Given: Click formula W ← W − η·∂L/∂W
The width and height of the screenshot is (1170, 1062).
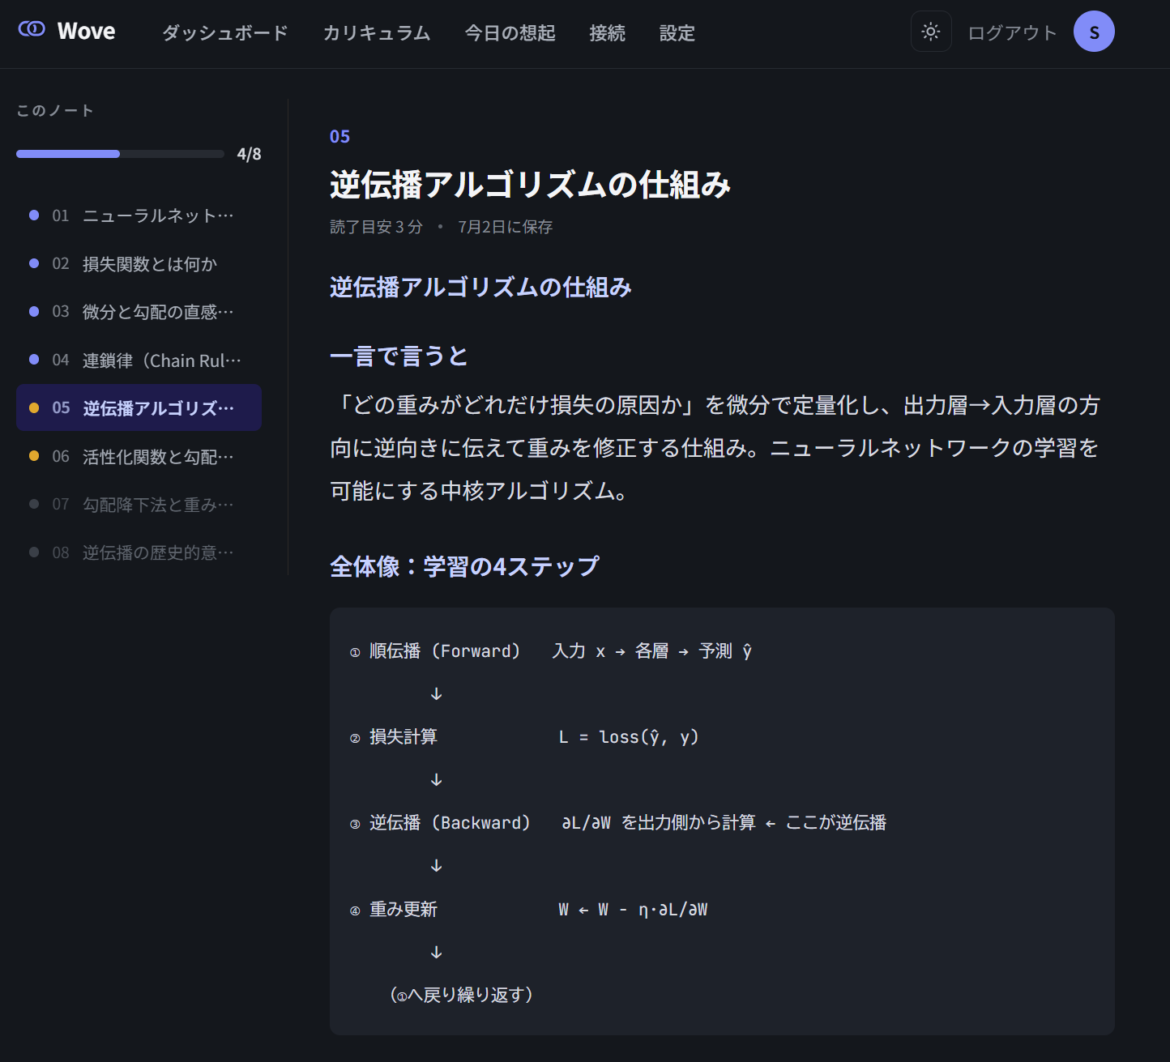Looking at the screenshot, I should [x=633, y=910].
